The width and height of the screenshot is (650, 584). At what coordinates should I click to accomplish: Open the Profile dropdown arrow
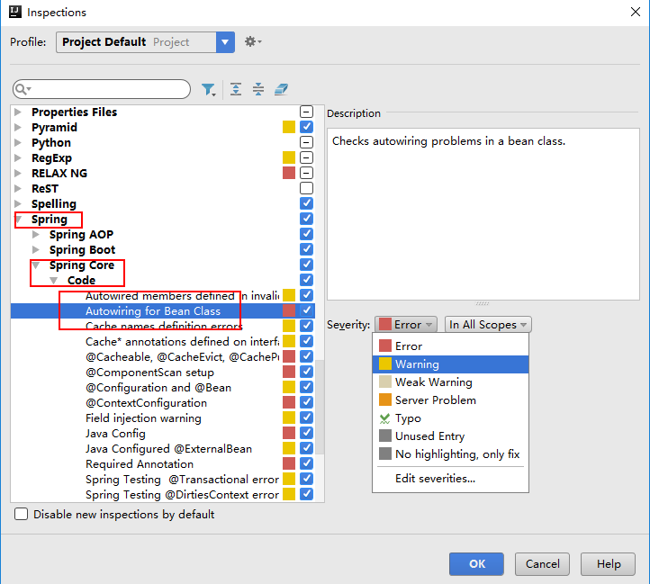[x=225, y=42]
